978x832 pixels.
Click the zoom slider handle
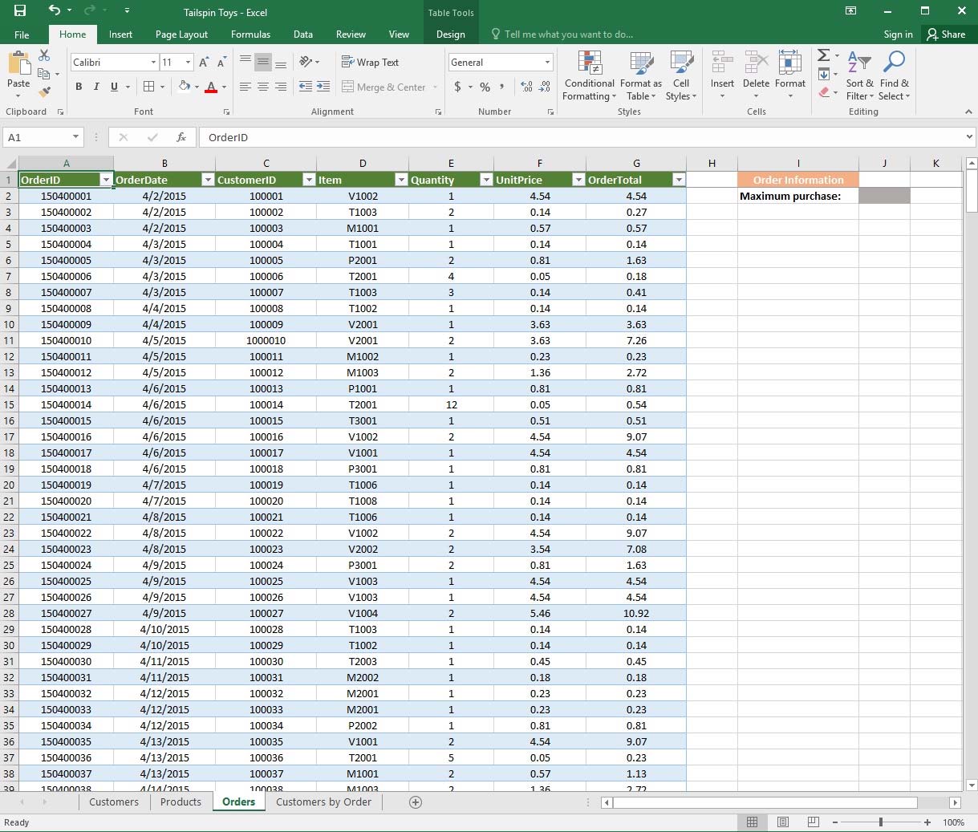click(881, 822)
